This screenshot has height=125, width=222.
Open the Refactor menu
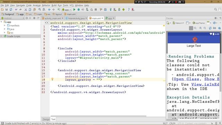pos(46,6)
